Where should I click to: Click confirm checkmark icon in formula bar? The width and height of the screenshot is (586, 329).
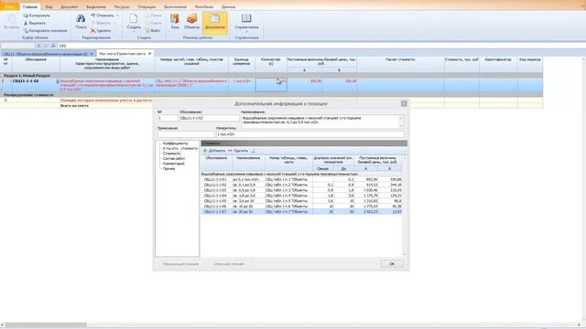click(46, 46)
